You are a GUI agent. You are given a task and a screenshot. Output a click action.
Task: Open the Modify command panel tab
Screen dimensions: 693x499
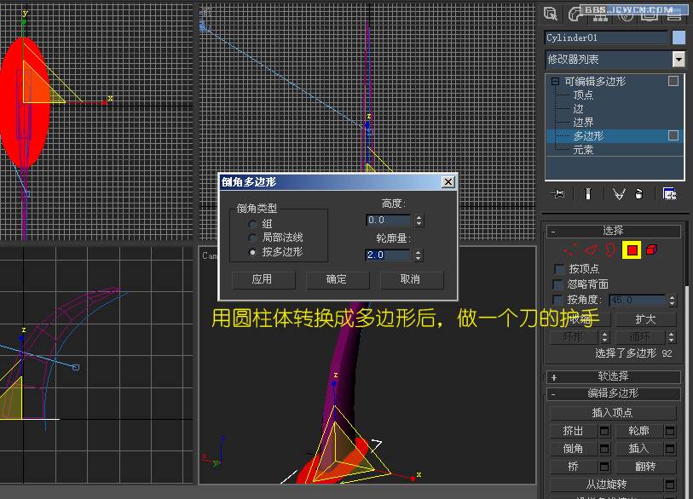[x=575, y=14]
